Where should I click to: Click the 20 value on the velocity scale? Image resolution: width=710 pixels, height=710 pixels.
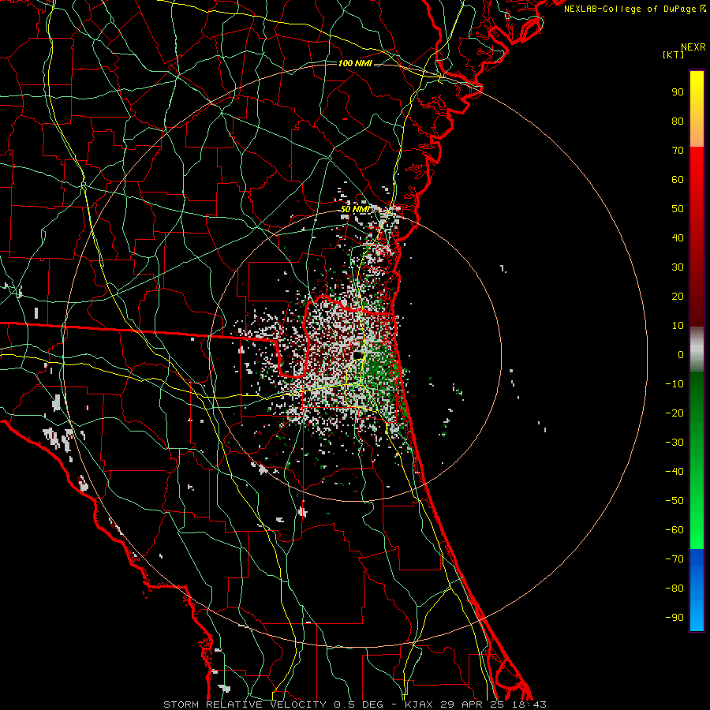[x=678, y=297]
